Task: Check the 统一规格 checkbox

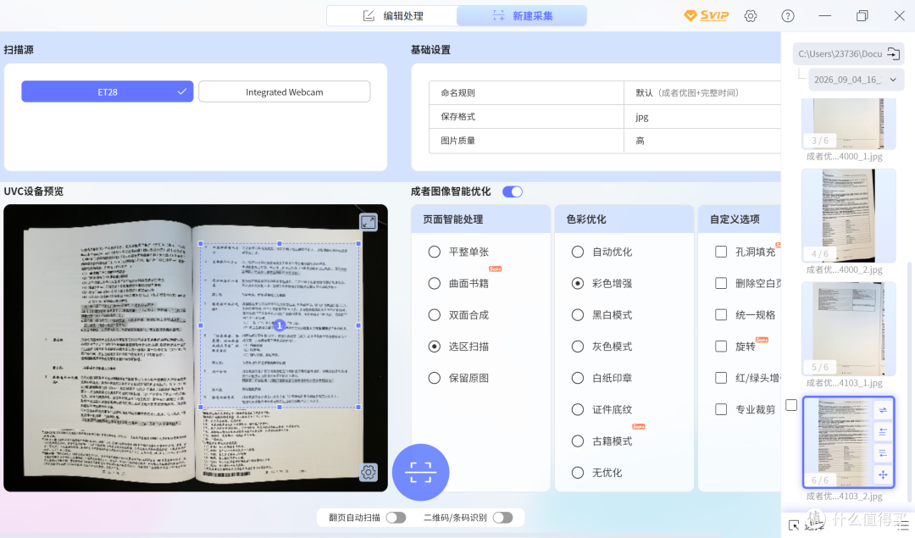Action: [721, 314]
